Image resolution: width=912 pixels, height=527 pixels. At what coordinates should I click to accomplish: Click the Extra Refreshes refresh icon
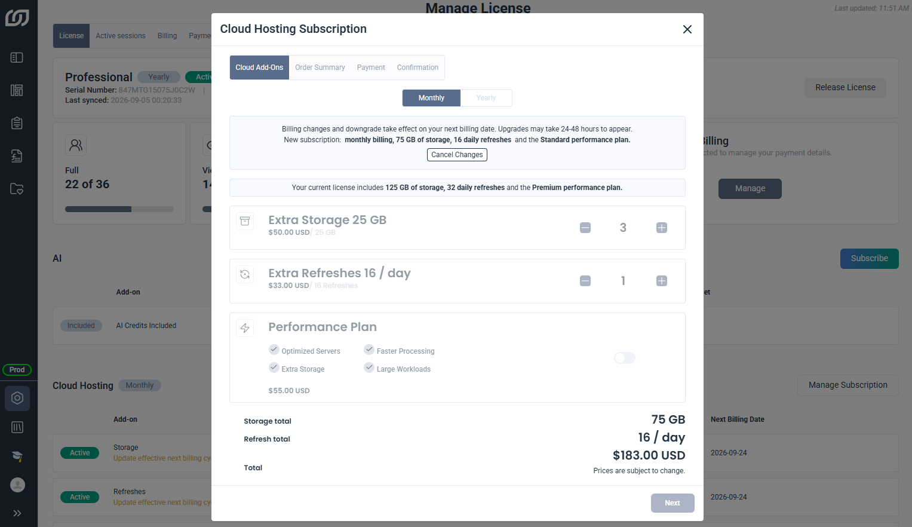coord(245,274)
